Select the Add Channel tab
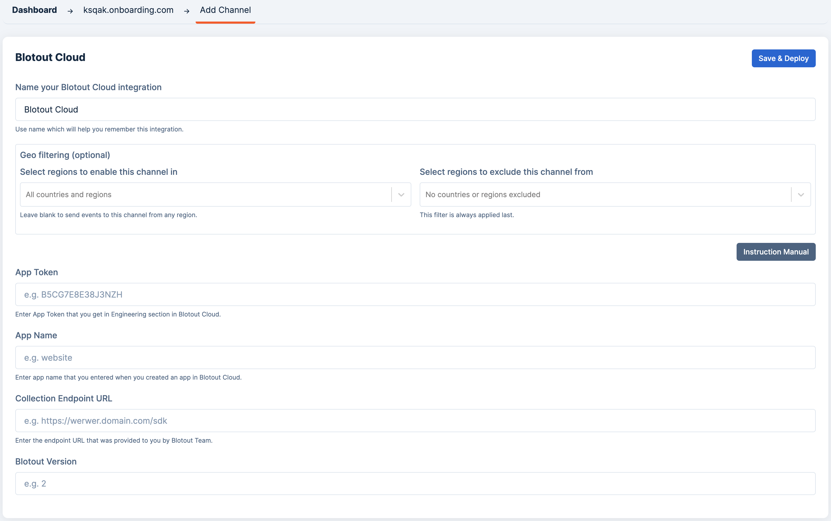Screen dimensions: 831x521 click(225, 10)
